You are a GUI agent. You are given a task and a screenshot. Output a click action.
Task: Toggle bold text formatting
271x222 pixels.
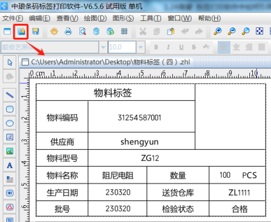(156, 47)
